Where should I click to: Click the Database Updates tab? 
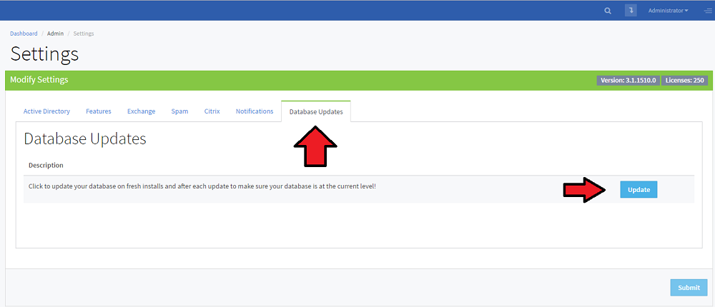click(x=316, y=111)
